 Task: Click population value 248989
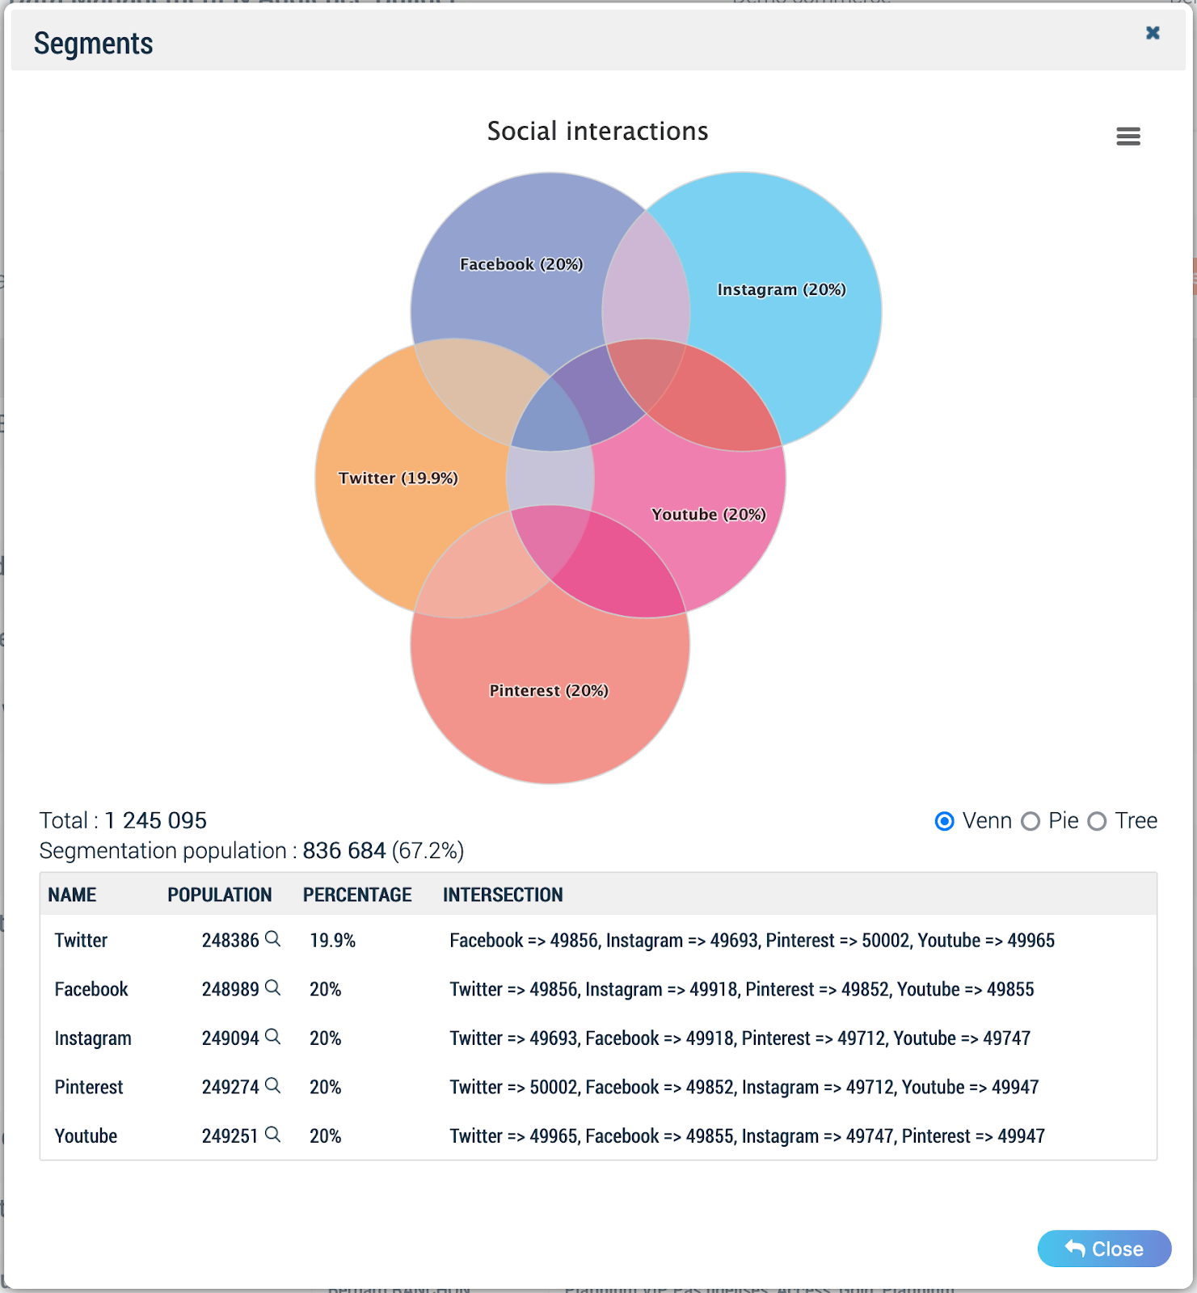click(x=230, y=989)
